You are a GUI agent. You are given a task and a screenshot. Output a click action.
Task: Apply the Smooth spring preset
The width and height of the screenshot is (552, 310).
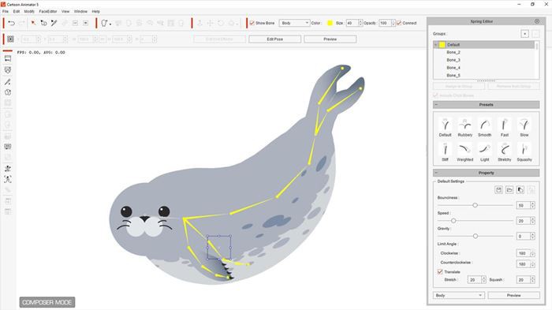pyautogui.click(x=485, y=128)
